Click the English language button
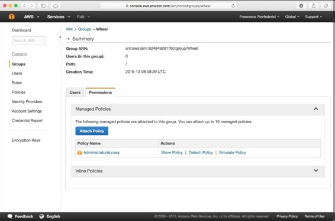335x221 pixels. tap(50, 216)
